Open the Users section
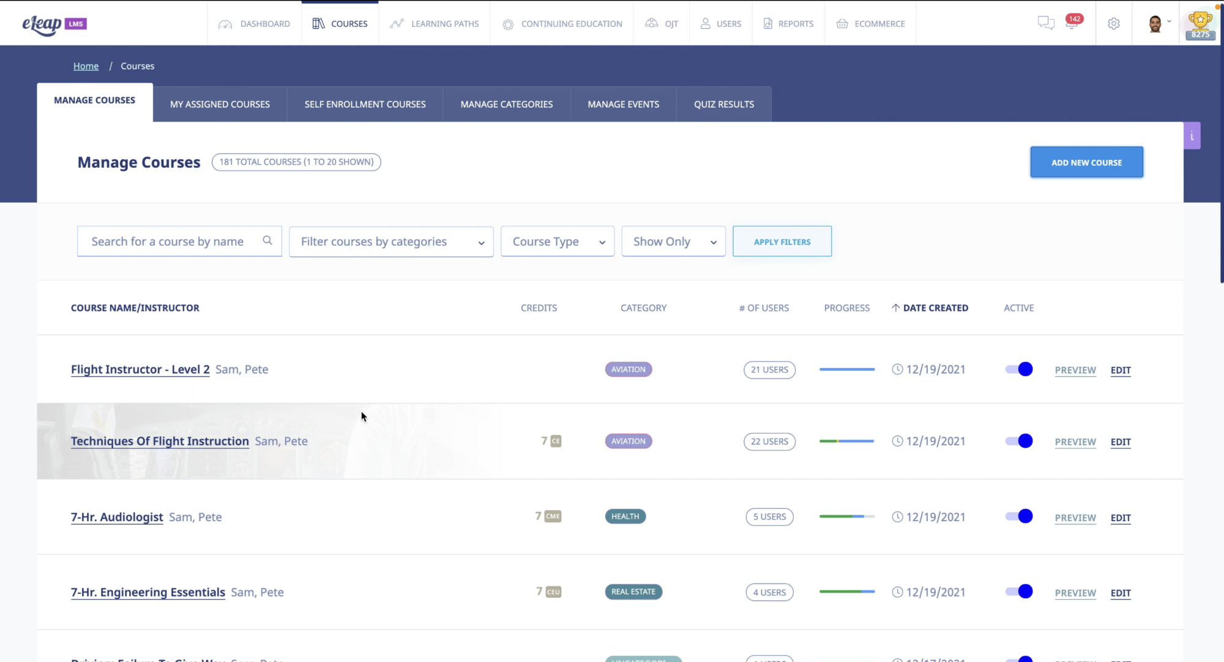 (720, 23)
